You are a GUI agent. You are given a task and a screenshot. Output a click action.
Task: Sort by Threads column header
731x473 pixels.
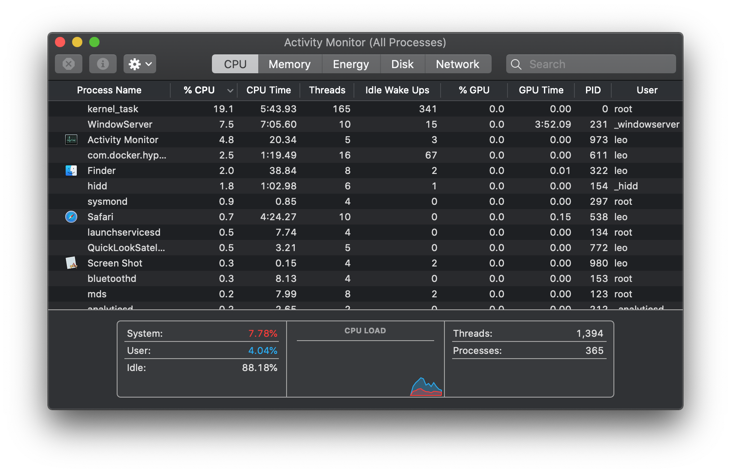(x=327, y=90)
